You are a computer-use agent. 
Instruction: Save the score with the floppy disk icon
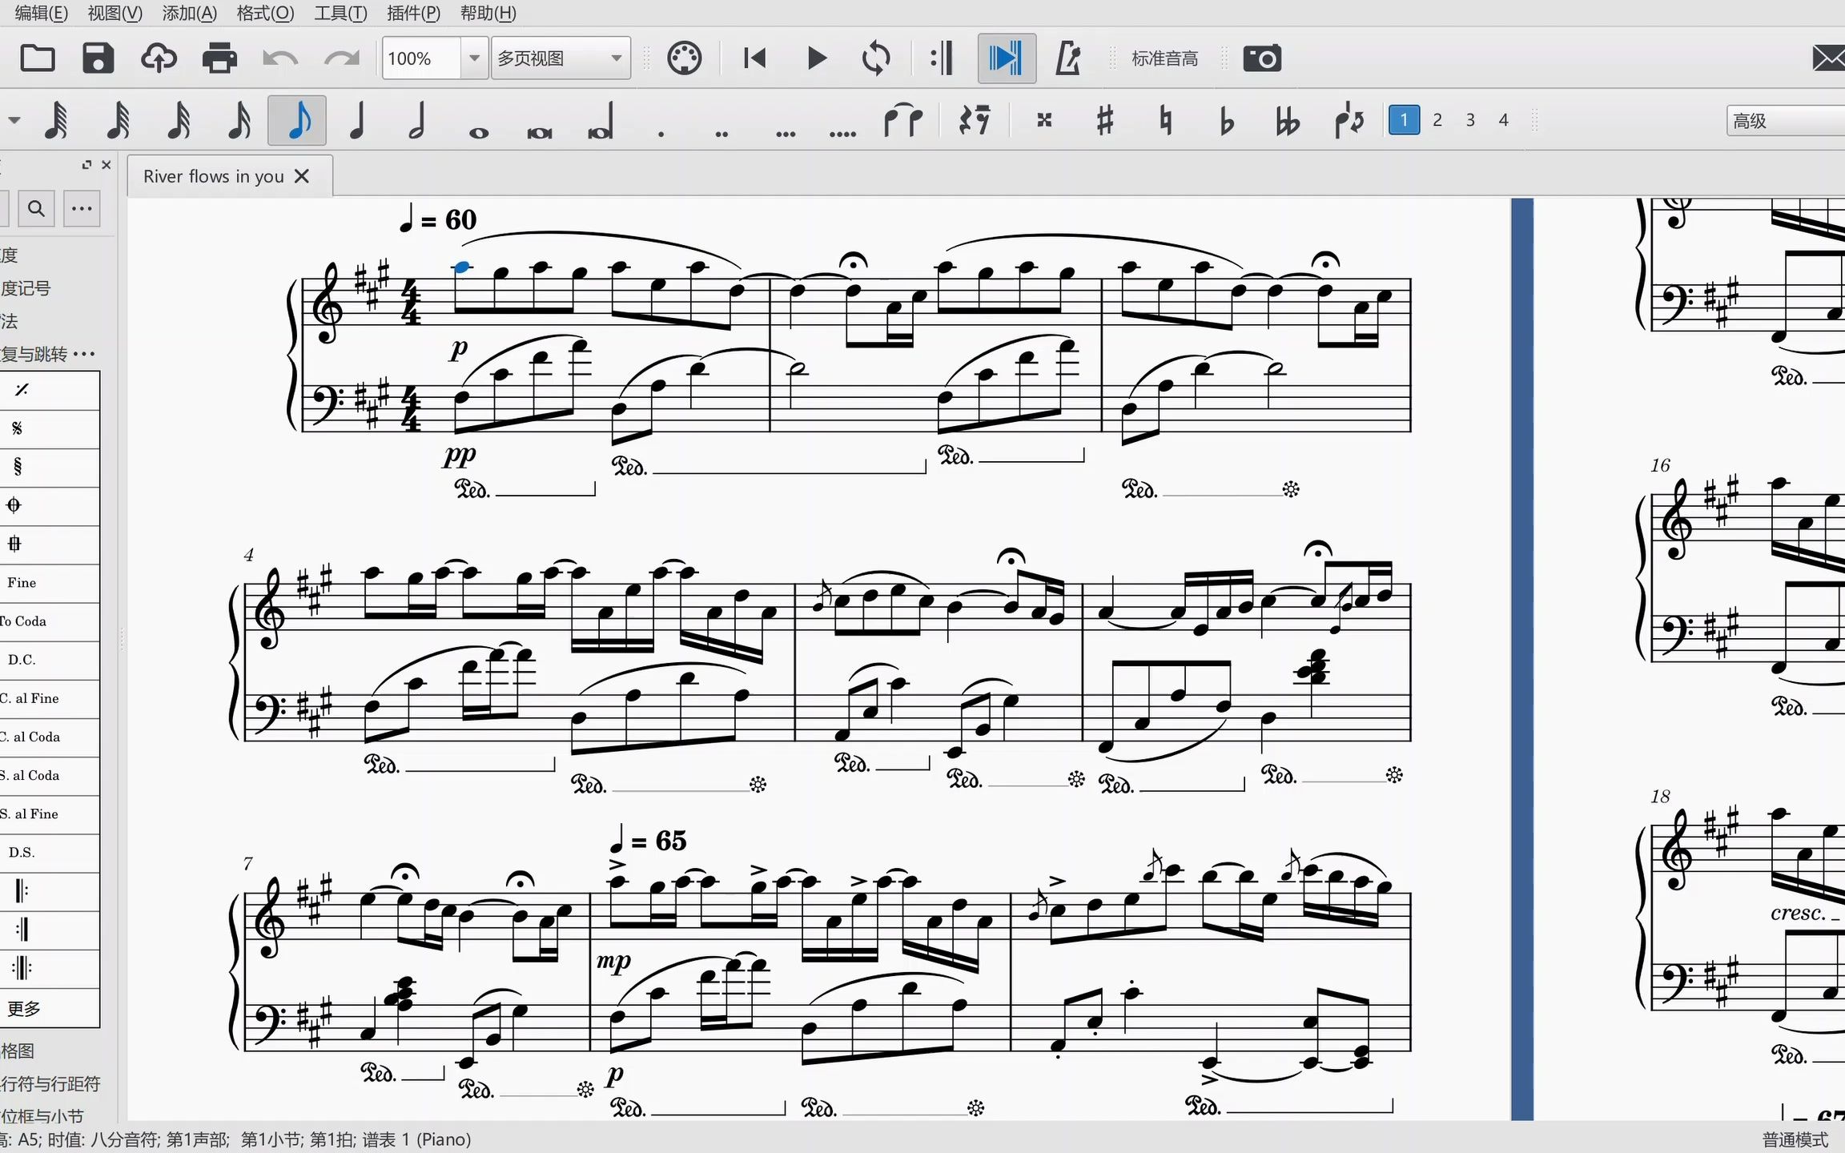pyautogui.click(x=98, y=58)
